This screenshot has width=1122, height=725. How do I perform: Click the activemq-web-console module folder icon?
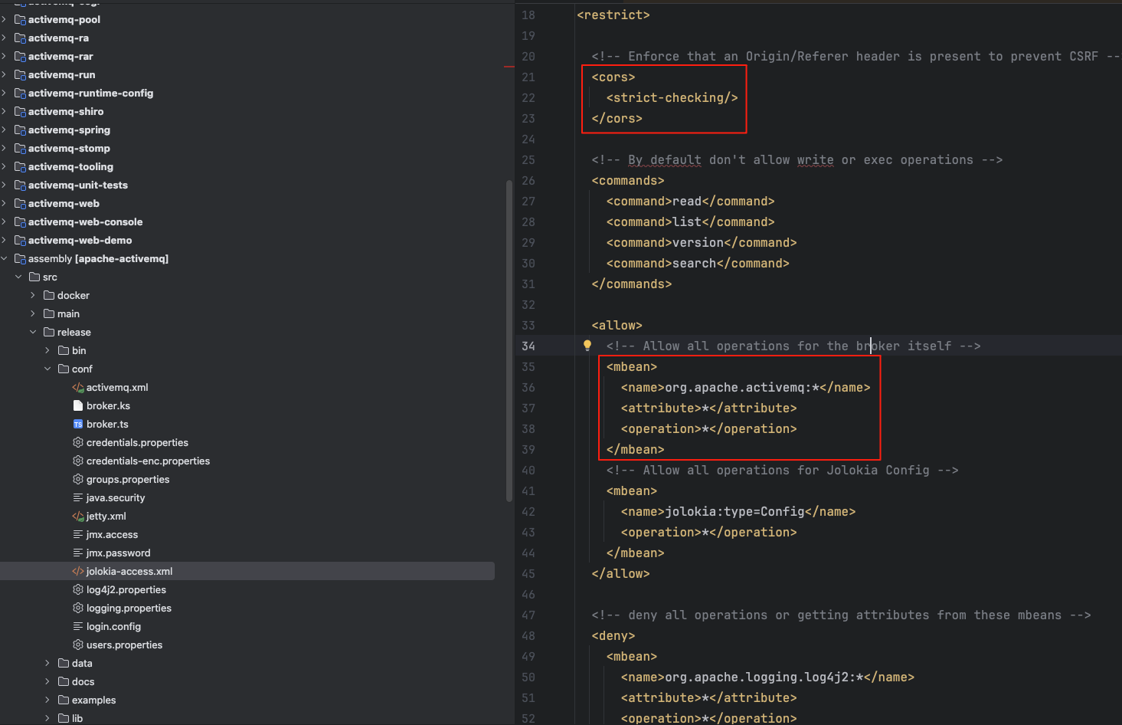[x=20, y=222]
